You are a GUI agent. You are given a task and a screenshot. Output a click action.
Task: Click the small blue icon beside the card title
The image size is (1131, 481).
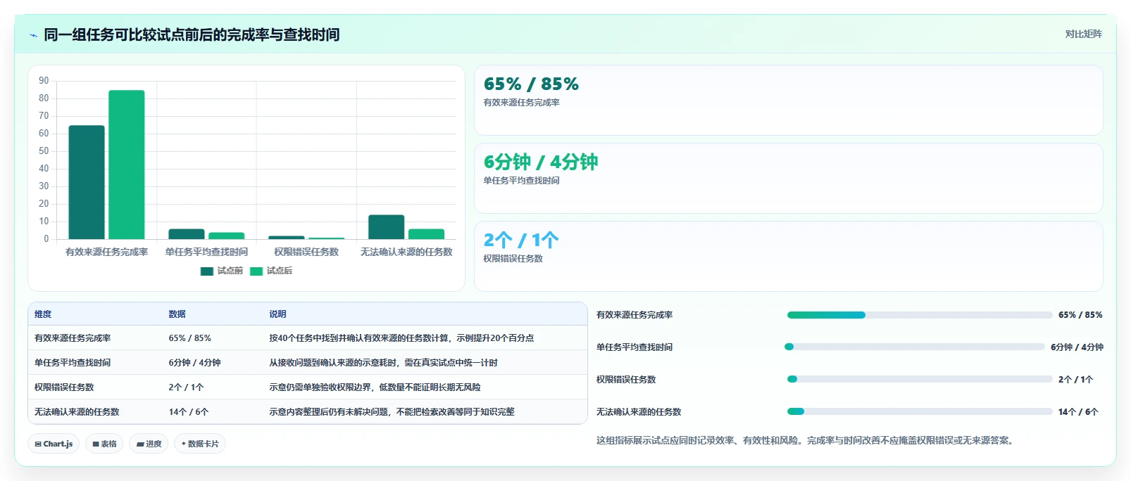33,35
